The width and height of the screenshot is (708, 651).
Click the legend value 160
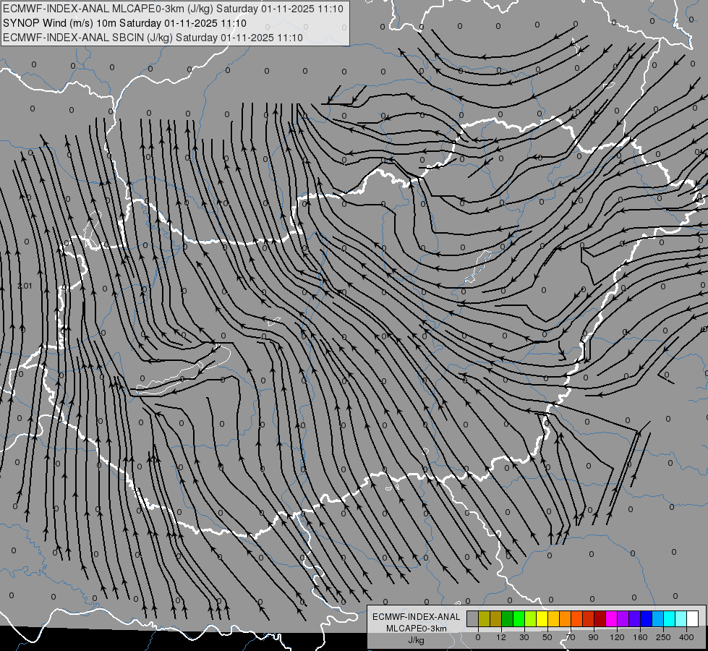point(640,637)
